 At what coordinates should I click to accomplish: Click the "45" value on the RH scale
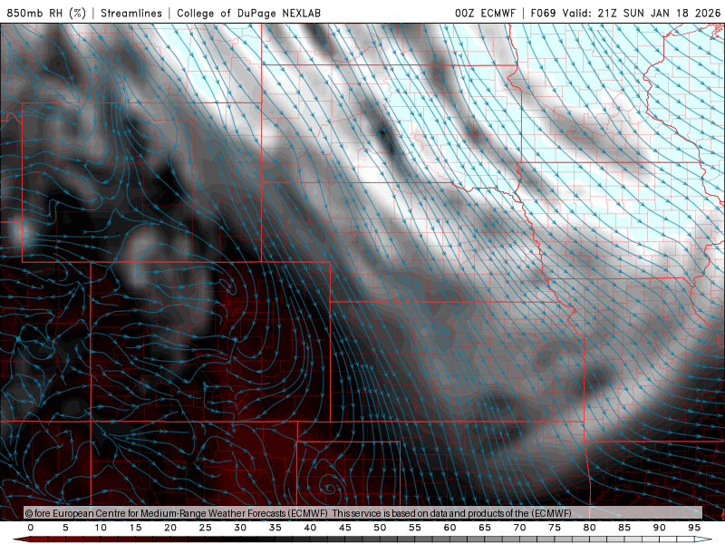[345, 528]
